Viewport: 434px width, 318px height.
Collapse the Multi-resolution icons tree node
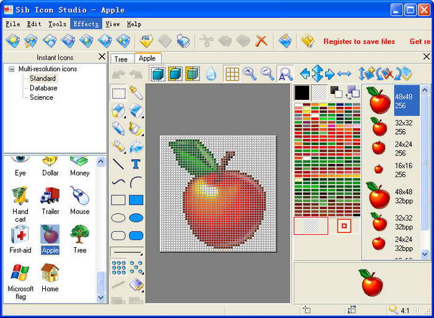[11, 69]
